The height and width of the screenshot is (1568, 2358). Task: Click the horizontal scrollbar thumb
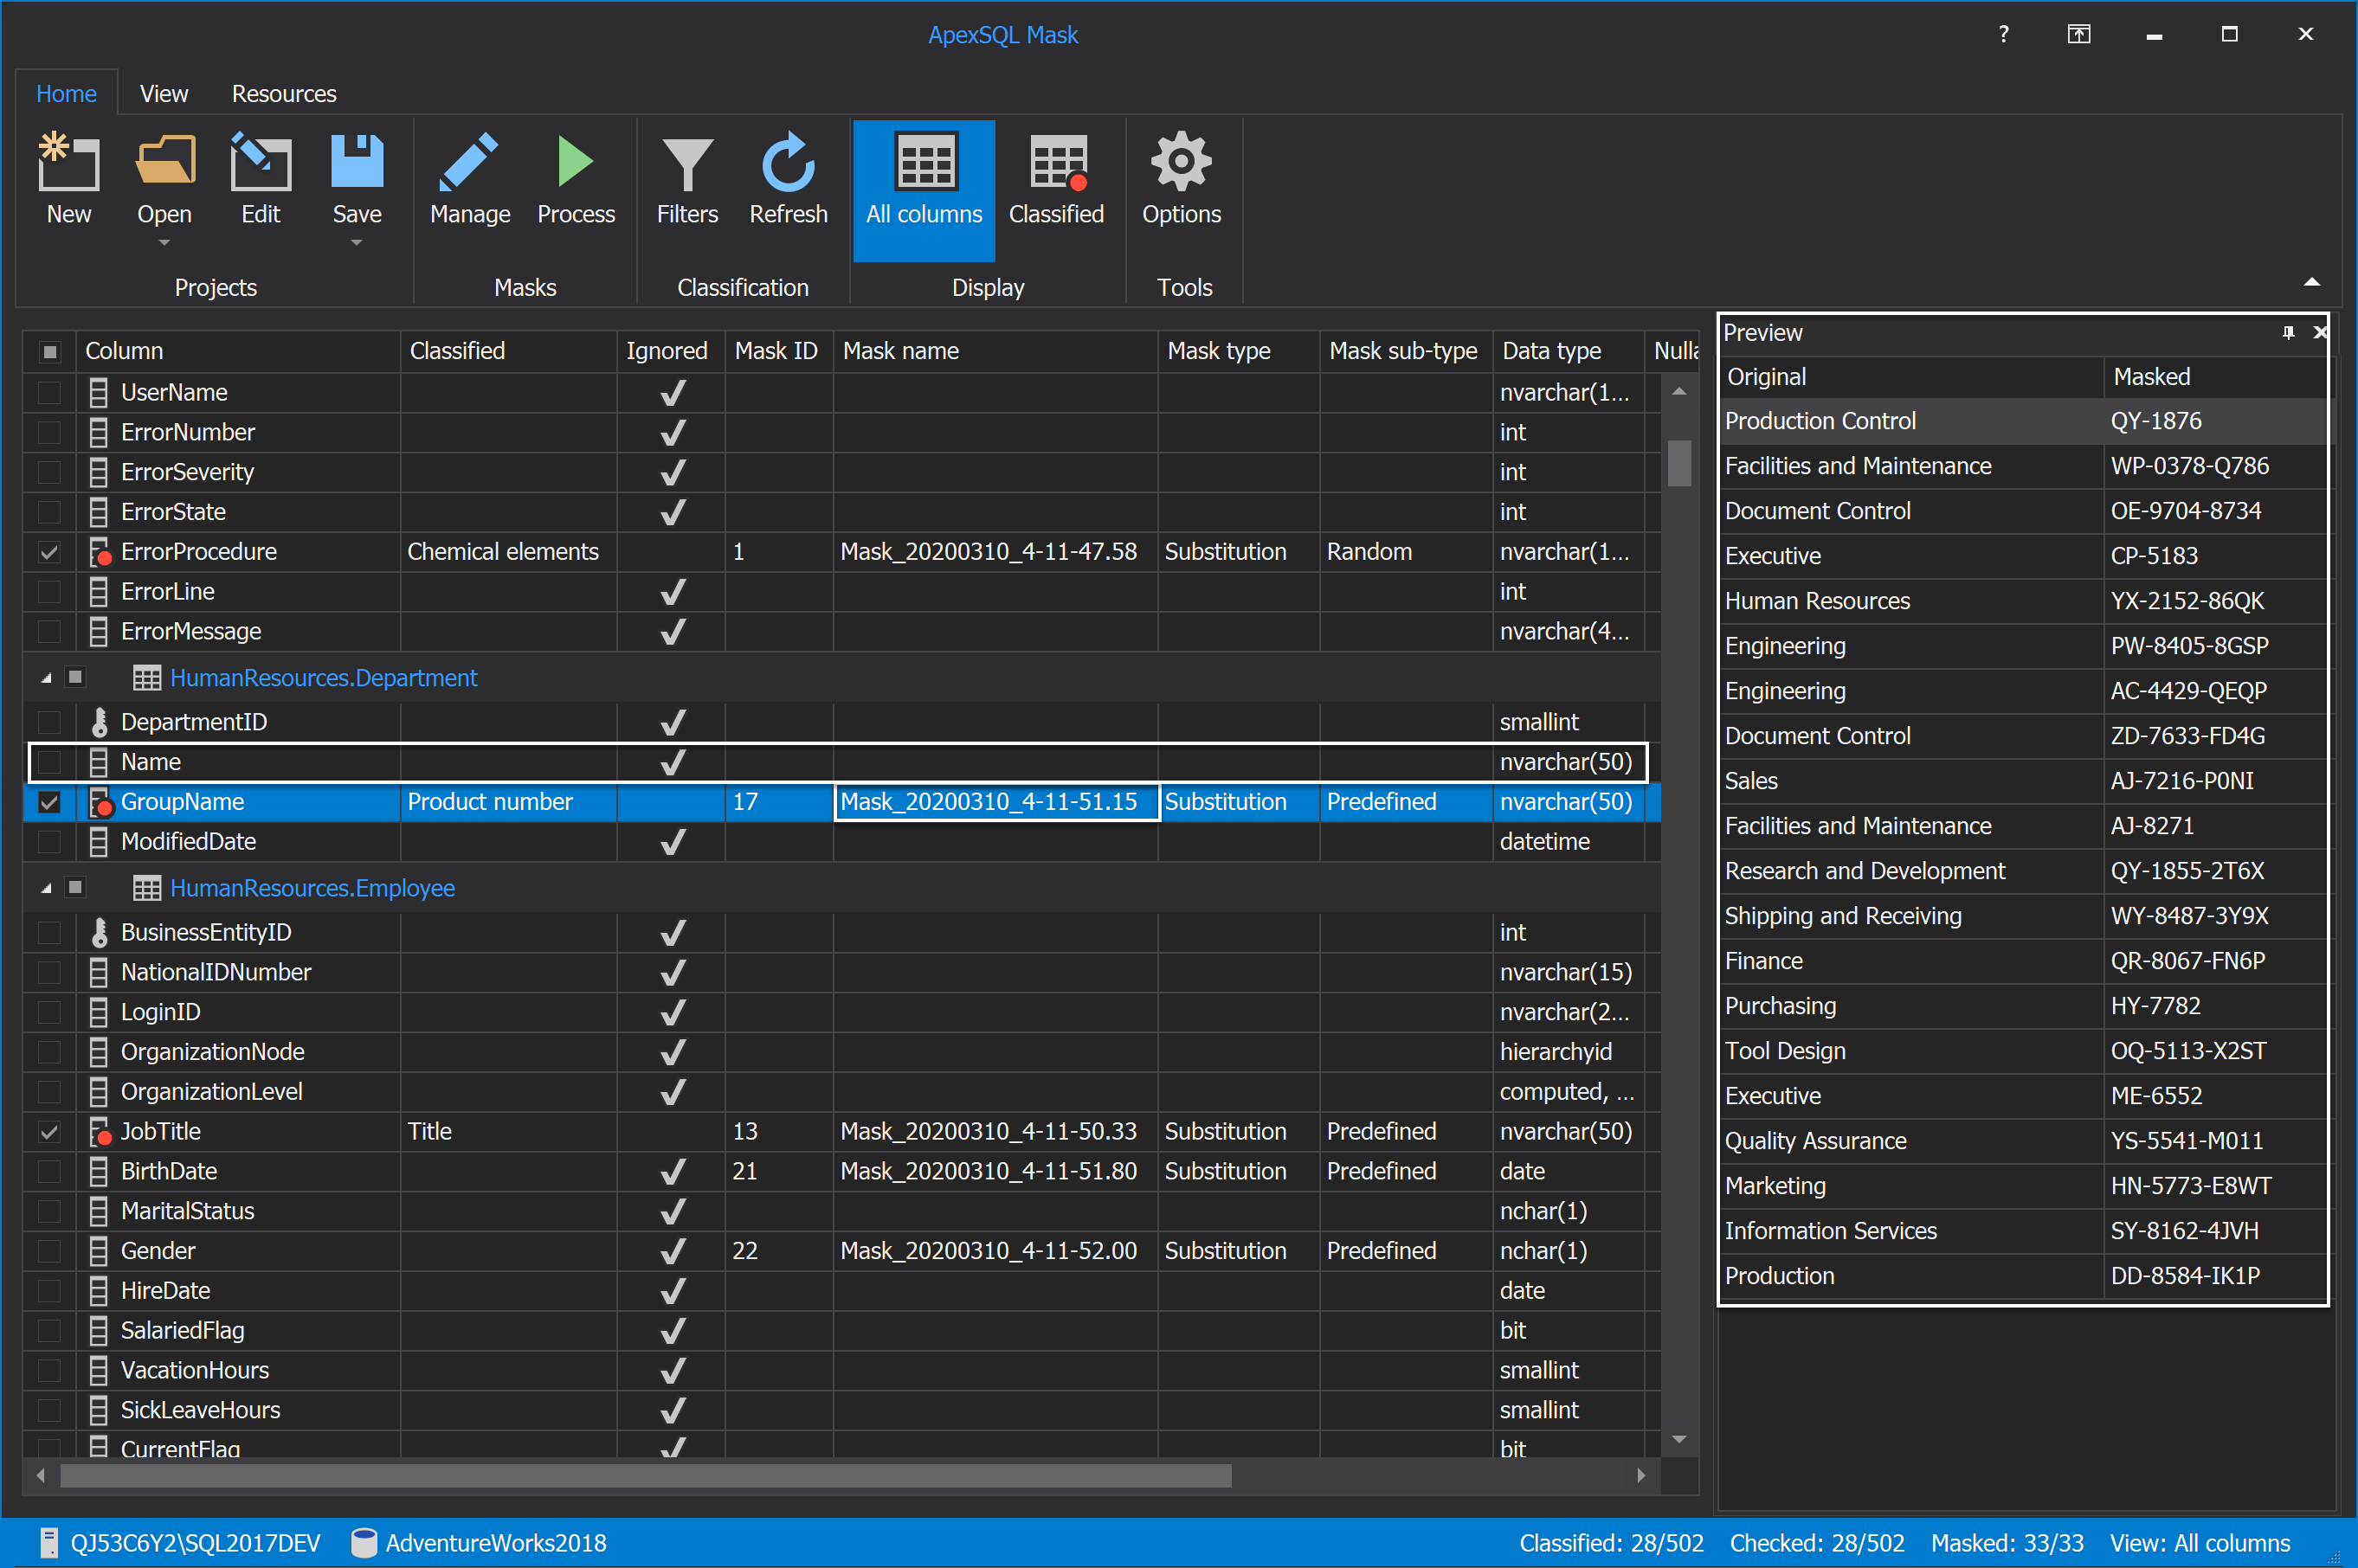pos(645,1475)
